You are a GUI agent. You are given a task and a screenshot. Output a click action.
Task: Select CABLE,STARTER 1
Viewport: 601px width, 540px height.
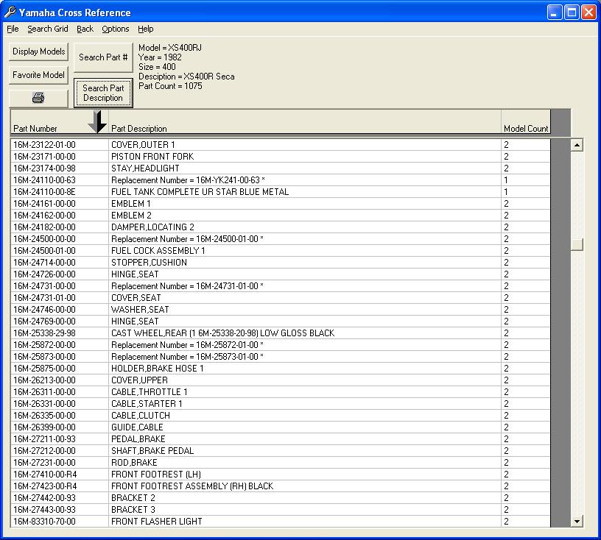coord(147,404)
